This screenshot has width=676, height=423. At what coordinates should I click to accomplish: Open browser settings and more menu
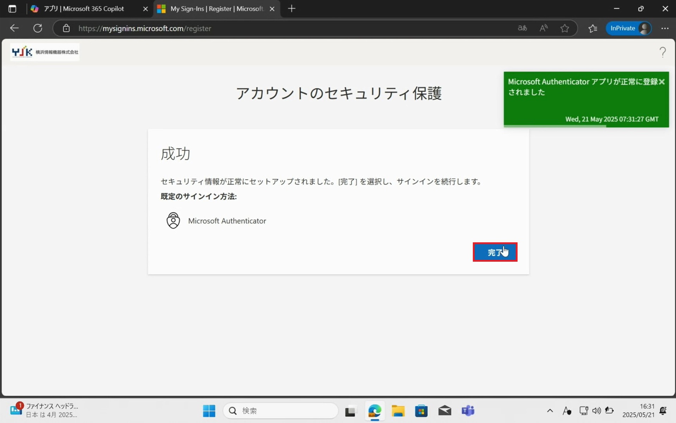pyautogui.click(x=665, y=28)
